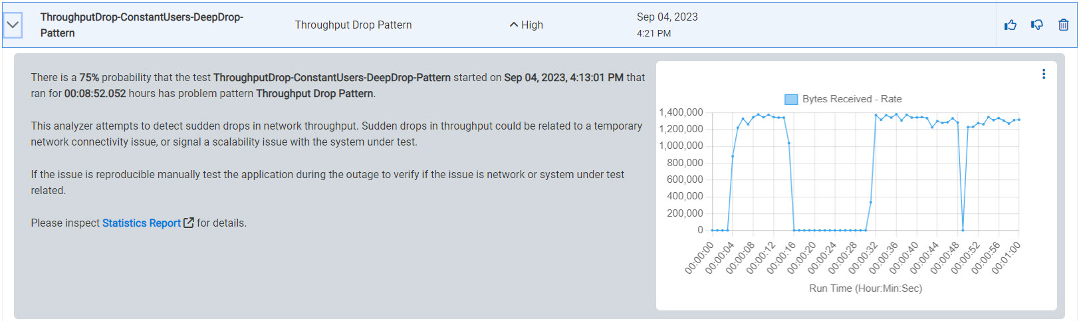
Task: Click the Run Time (Hour:Min:Sec) axis title
Action: coord(866,288)
